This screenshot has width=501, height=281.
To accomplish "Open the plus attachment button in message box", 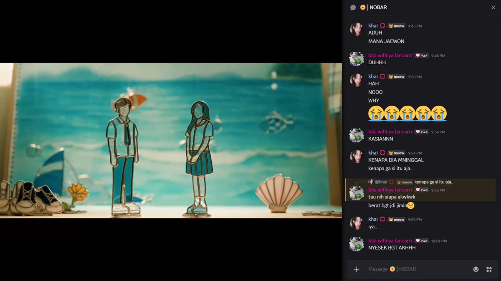I will click(357, 269).
